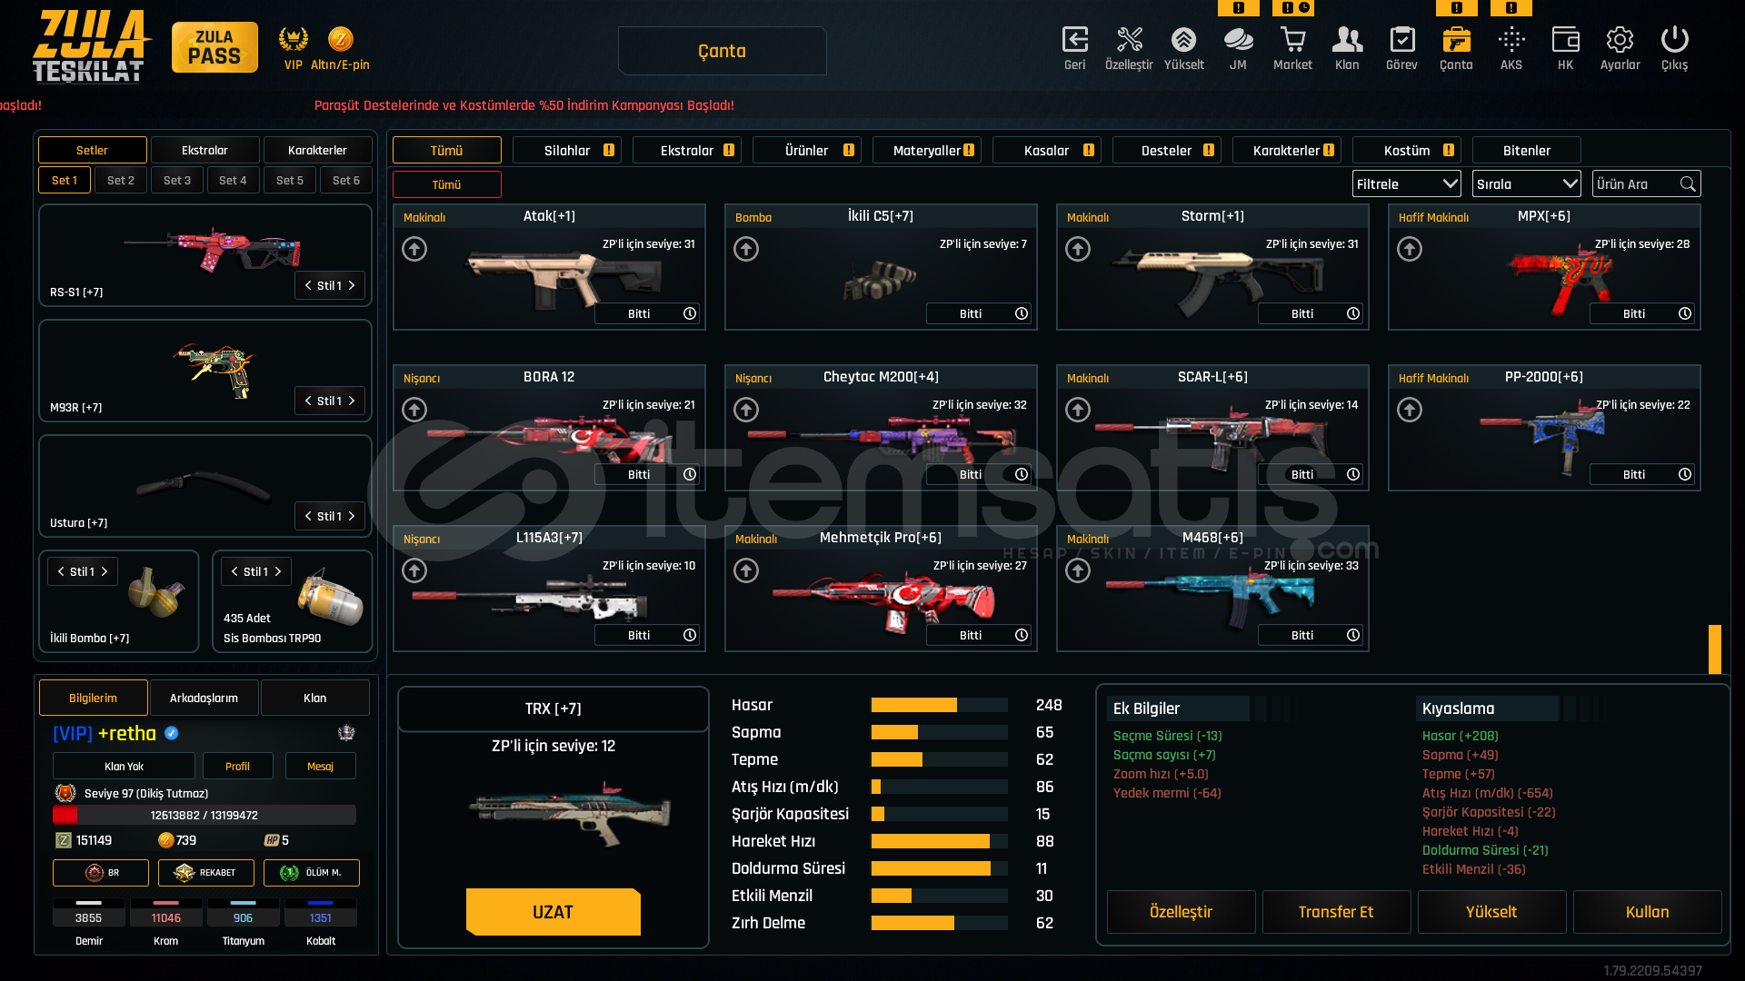Image resolution: width=1745 pixels, height=981 pixels.
Task: Open Ayarlar settings gear
Action: pos(1620,41)
